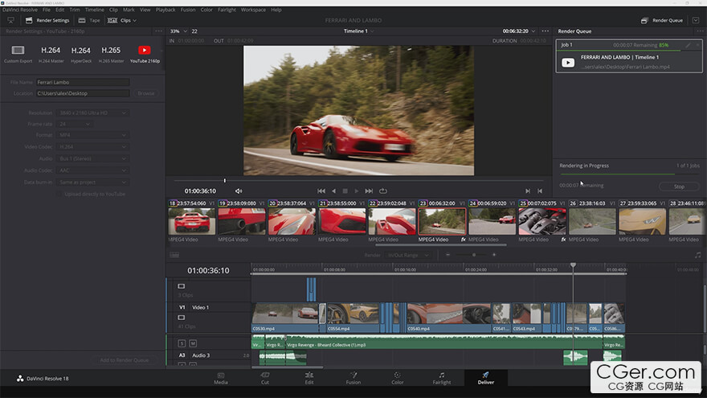Toggle loop playback

382,191
